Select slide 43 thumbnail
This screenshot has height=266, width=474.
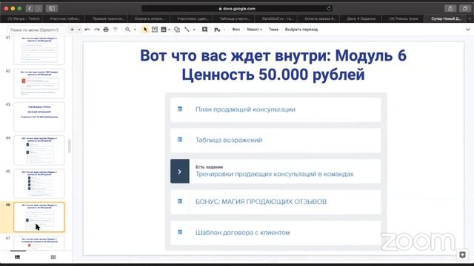39,117
